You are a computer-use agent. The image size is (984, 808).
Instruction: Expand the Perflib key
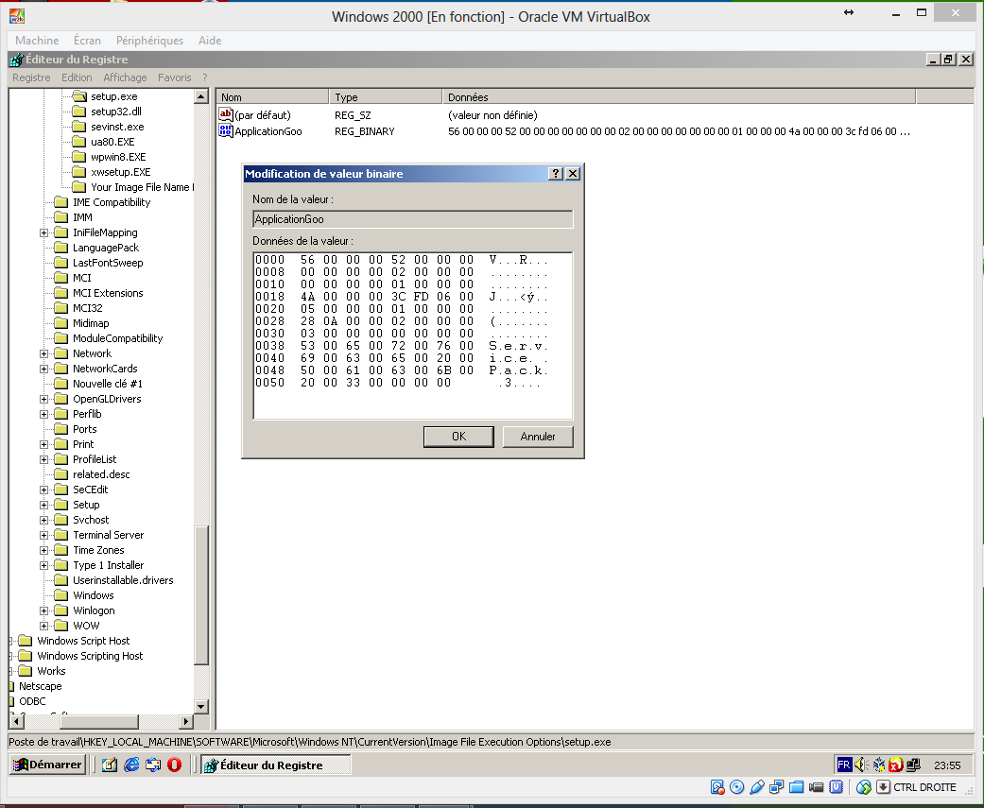click(x=43, y=414)
